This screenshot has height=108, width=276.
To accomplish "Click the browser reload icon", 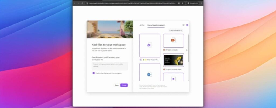I will pos(82,3).
